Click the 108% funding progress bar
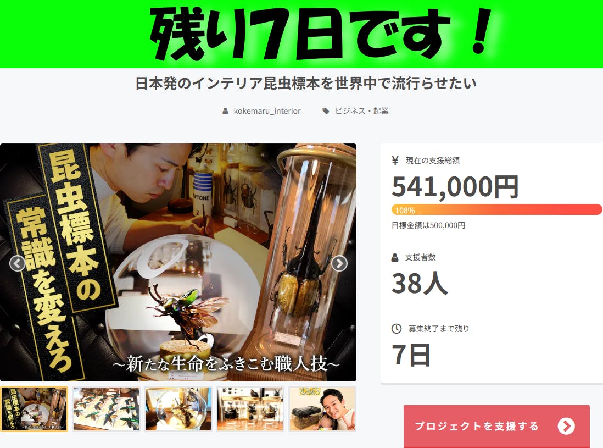Viewport: 603px width, 448px height. (497, 210)
